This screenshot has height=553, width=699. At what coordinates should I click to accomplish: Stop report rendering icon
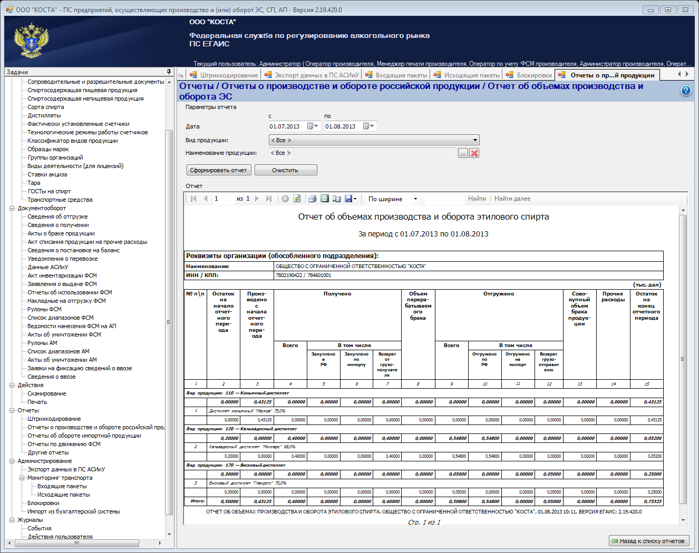pyautogui.click(x=285, y=199)
